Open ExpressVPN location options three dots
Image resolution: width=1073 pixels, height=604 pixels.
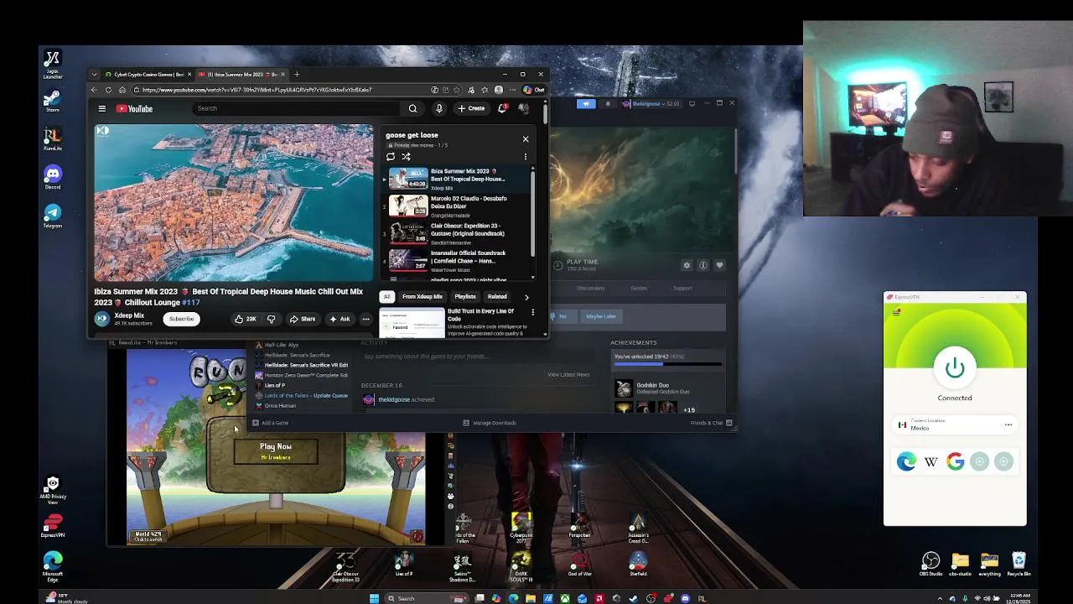tap(1008, 424)
